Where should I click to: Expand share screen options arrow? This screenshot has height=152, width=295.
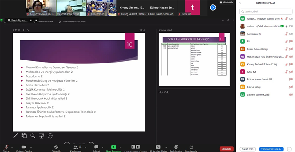(120, 148)
